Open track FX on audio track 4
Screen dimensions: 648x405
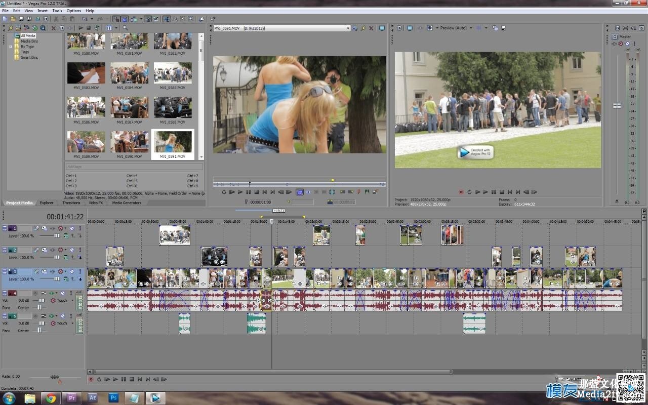[52, 293]
